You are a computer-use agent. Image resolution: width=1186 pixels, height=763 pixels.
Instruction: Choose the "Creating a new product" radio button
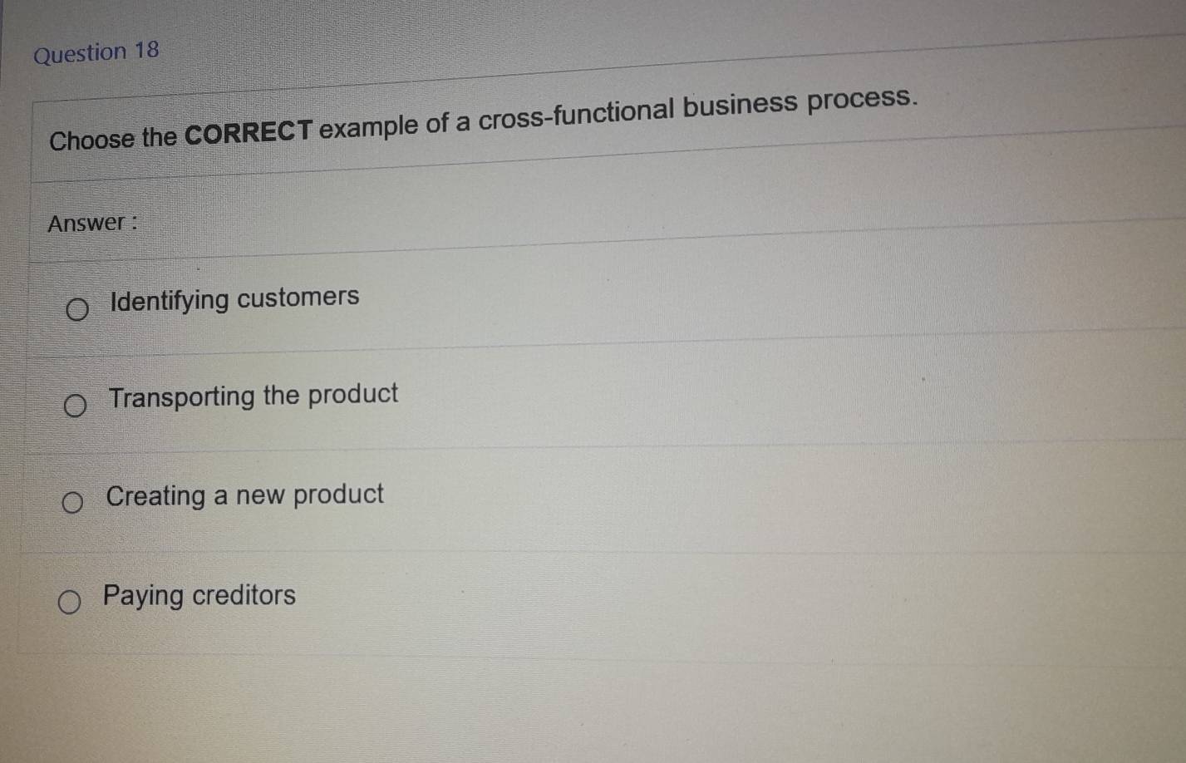pos(72,503)
